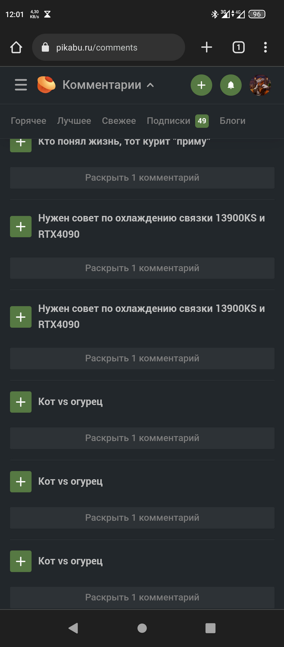Open the "Блоги" section link

pyautogui.click(x=232, y=121)
